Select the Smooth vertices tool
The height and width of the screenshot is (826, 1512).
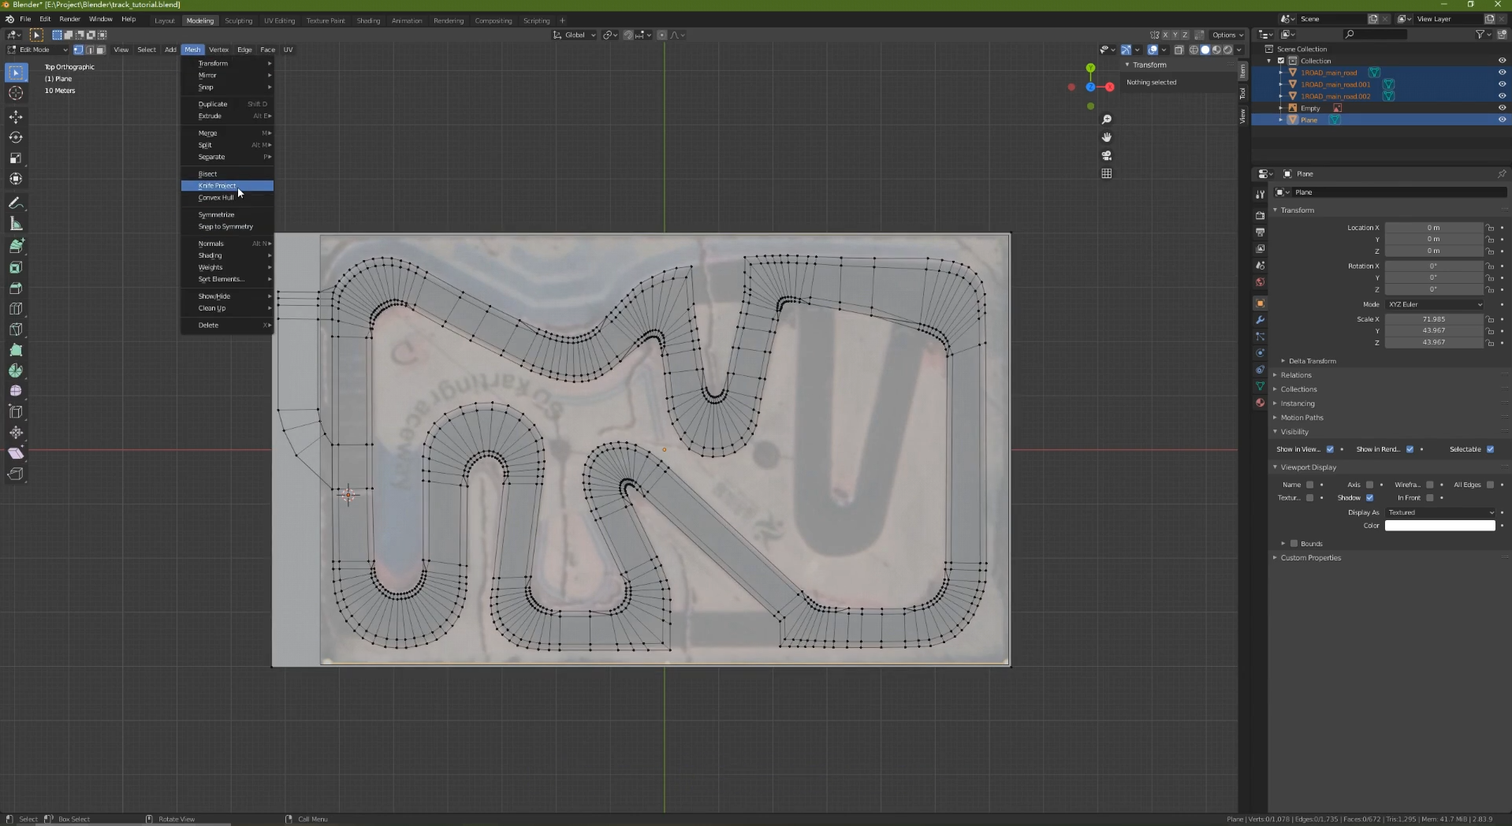(16, 391)
